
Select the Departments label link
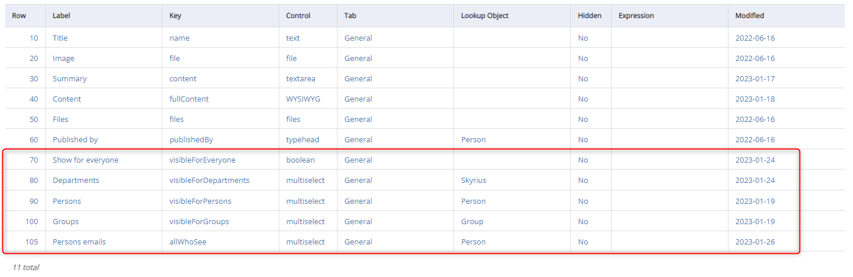pyautogui.click(x=76, y=180)
